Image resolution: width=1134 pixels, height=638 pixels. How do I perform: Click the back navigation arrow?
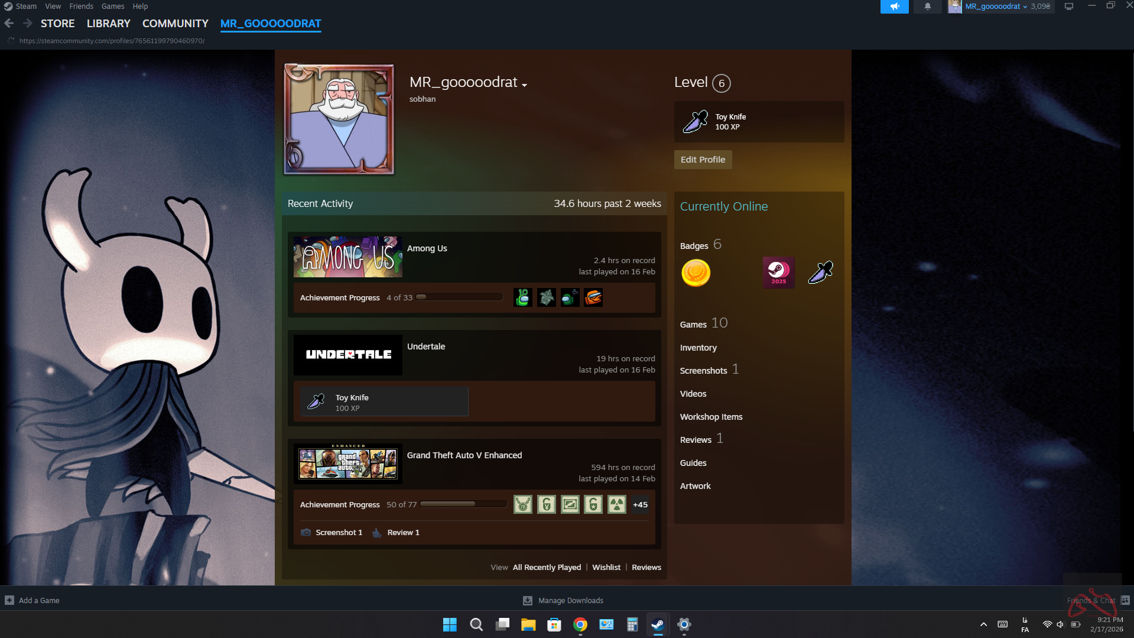pyautogui.click(x=9, y=23)
